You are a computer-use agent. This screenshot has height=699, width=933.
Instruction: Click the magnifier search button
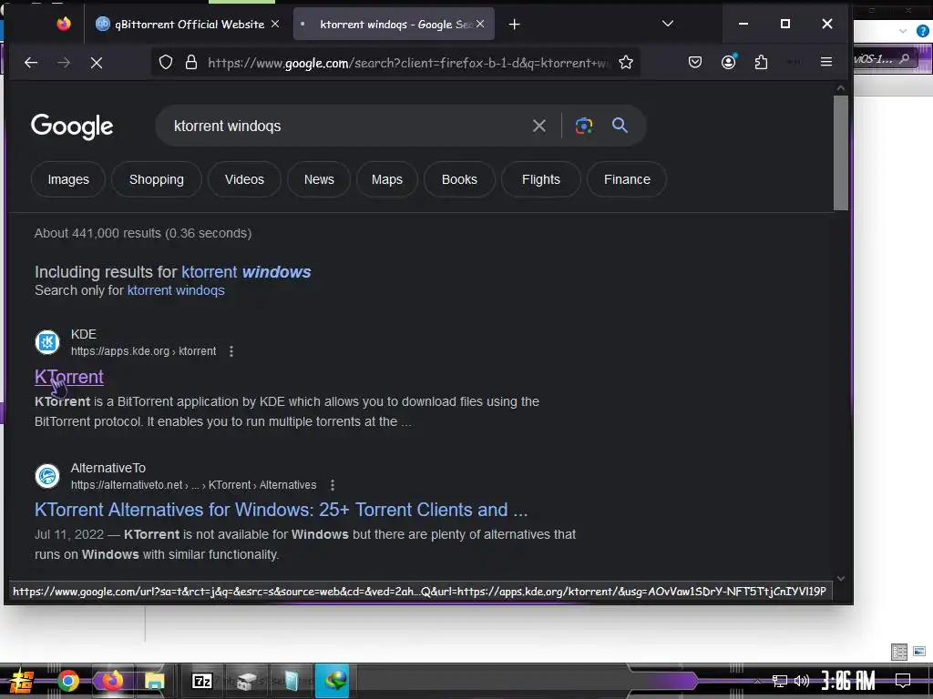click(620, 125)
